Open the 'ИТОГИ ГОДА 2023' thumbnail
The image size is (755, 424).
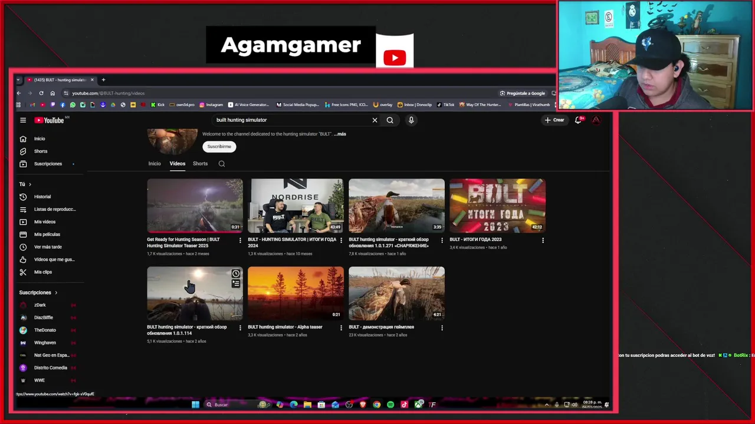click(497, 206)
